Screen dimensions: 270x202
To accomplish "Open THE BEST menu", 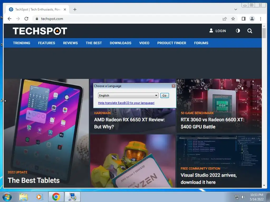I will (94, 43).
